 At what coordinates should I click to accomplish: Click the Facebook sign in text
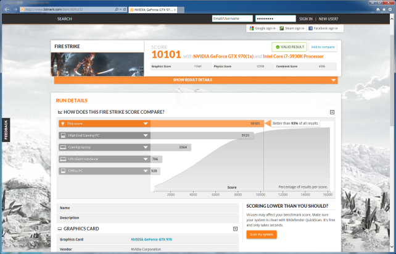click(x=326, y=28)
